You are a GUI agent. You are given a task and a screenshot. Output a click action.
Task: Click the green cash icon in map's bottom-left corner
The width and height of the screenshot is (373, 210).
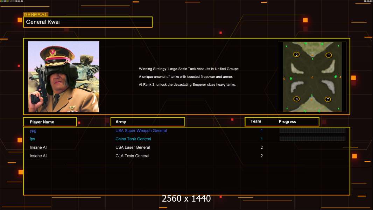(287, 108)
